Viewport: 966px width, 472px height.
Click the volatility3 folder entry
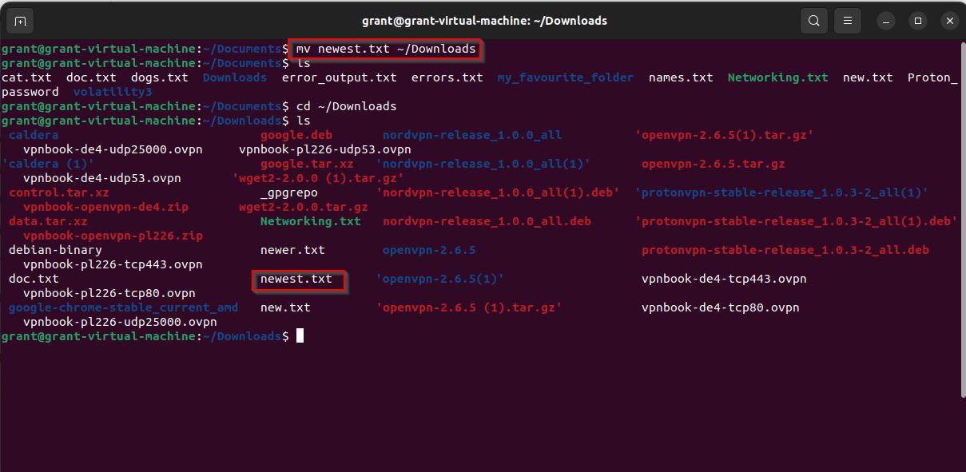click(x=113, y=92)
